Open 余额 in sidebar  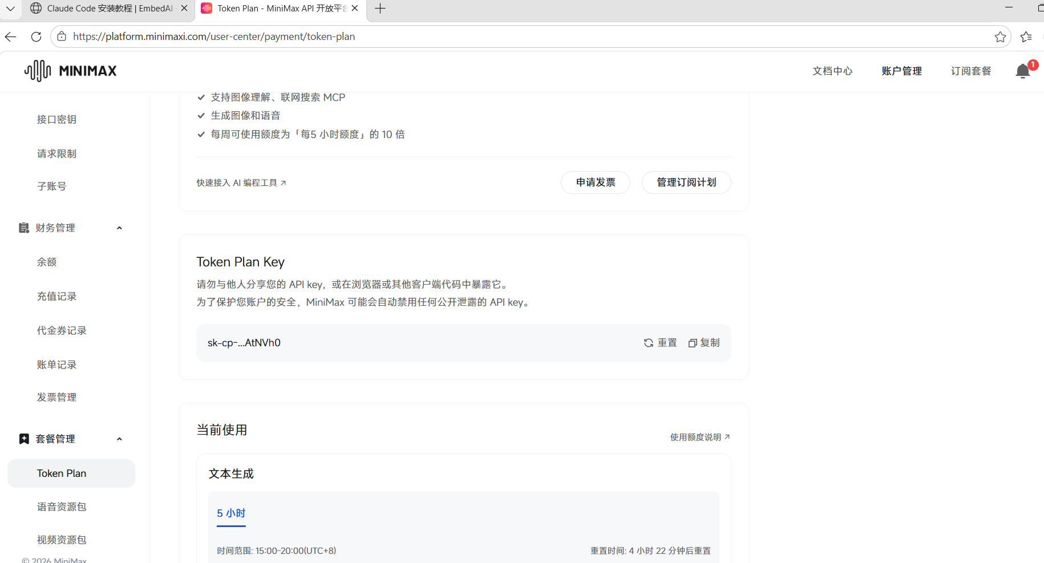pos(47,262)
